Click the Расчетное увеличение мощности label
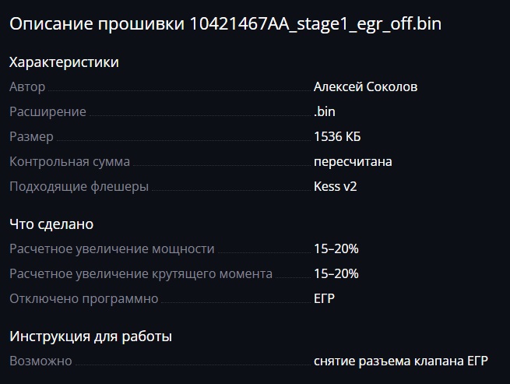The image size is (510, 384). [112, 249]
